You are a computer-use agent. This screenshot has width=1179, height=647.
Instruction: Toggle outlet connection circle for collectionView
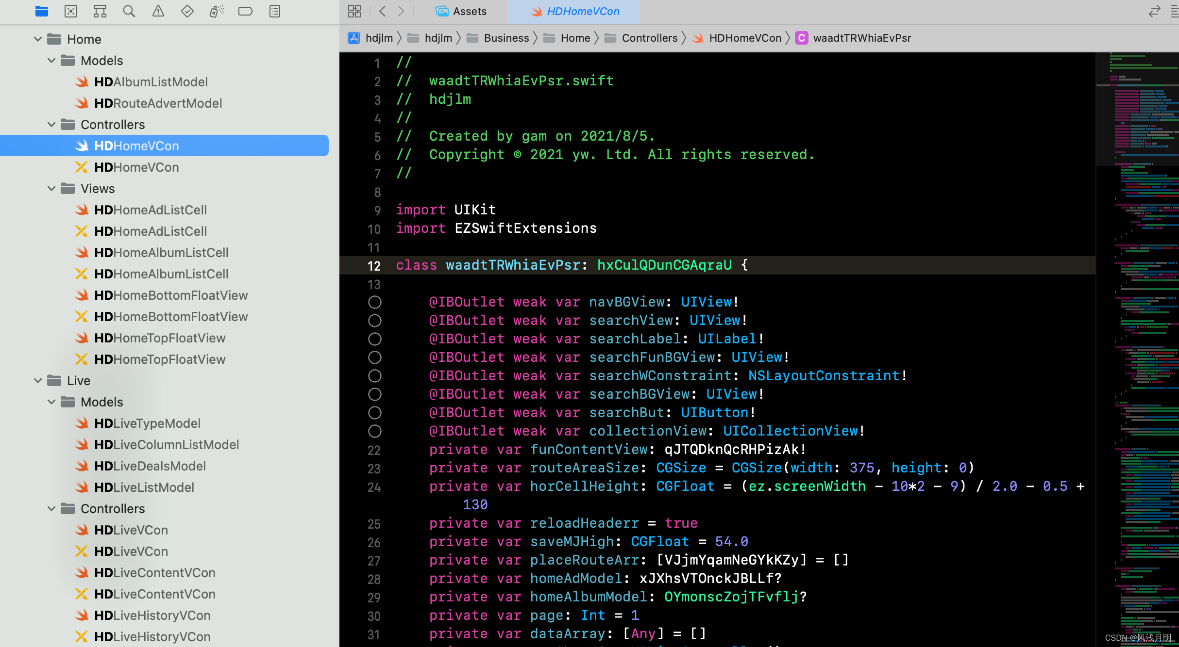click(x=375, y=431)
